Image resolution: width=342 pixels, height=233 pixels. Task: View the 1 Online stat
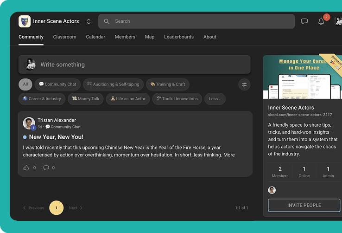coord(304,172)
